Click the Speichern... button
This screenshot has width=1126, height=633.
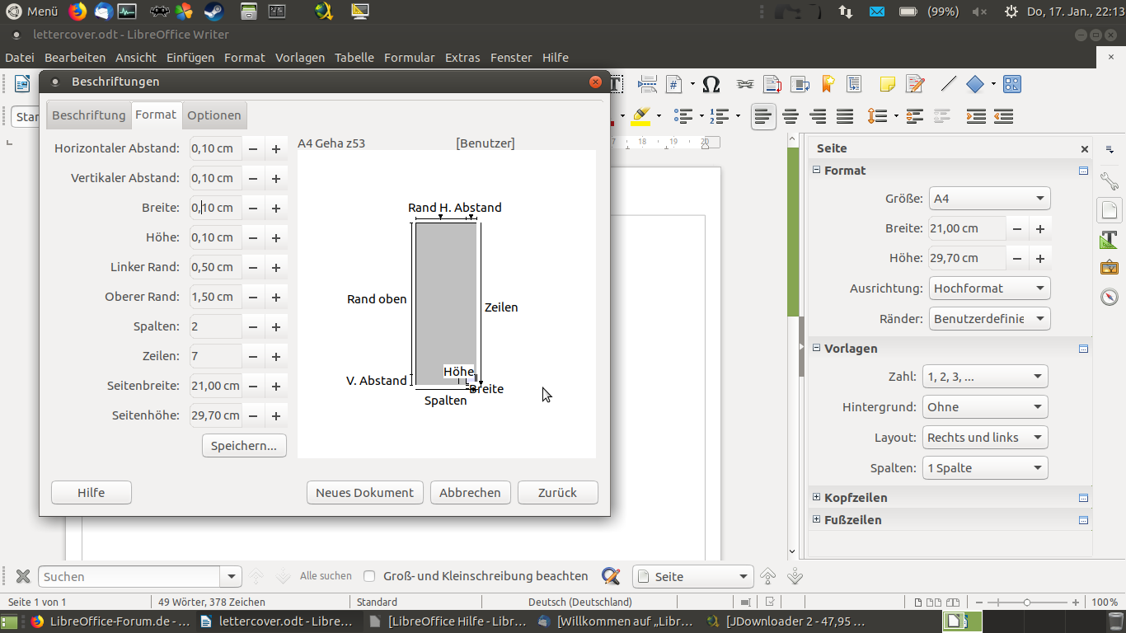[244, 446]
